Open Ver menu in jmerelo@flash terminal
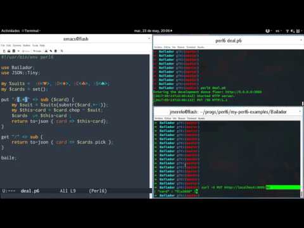 point(175,118)
